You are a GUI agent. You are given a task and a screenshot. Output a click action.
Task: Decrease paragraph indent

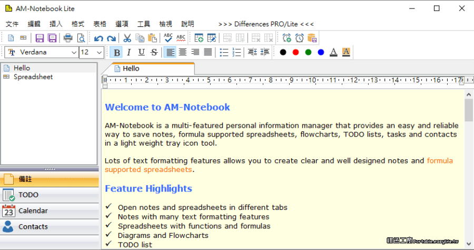point(252,52)
